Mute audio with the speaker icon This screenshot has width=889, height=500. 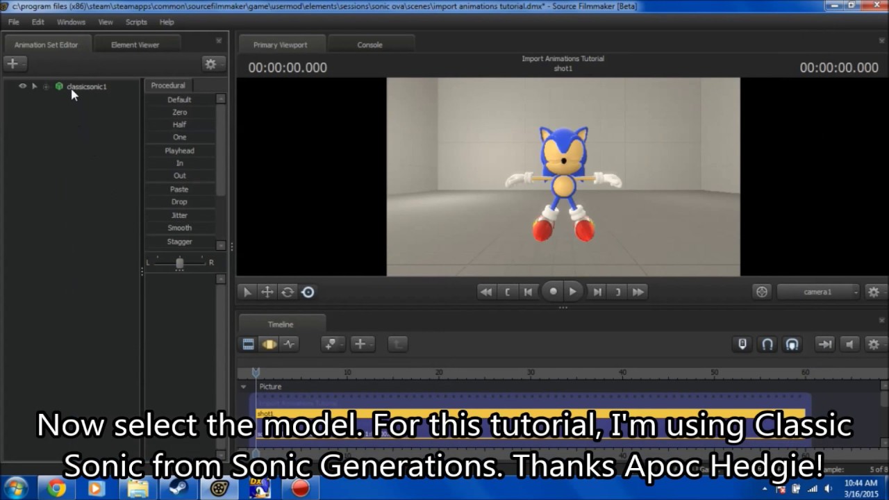[849, 344]
